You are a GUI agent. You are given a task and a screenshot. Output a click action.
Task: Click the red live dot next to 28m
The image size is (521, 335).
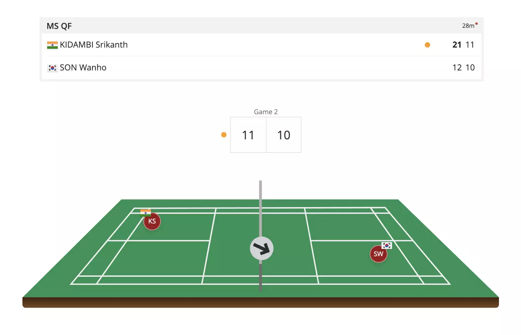click(x=477, y=24)
